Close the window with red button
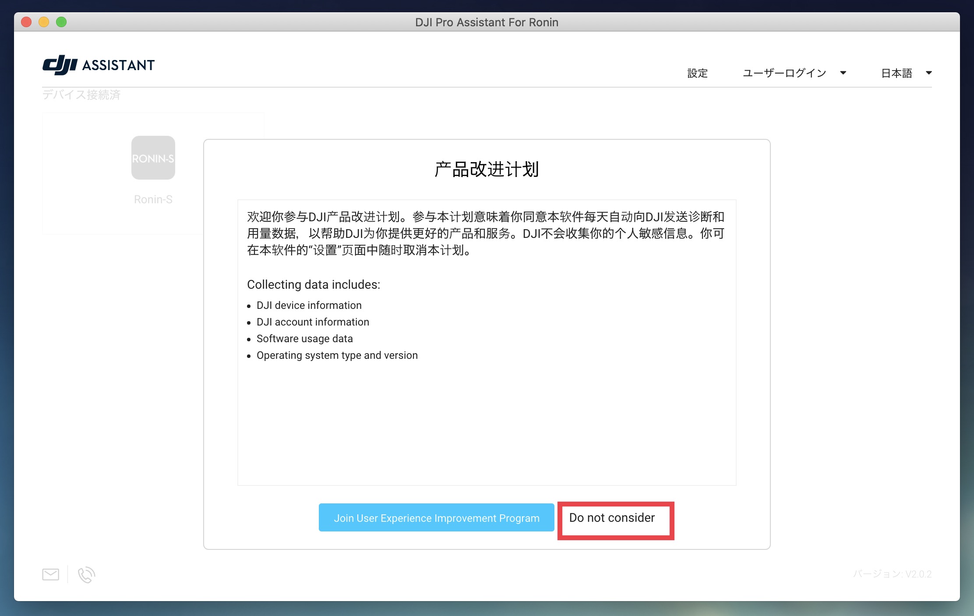This screenshot has width=974, height=616. [x=26, y=22]
